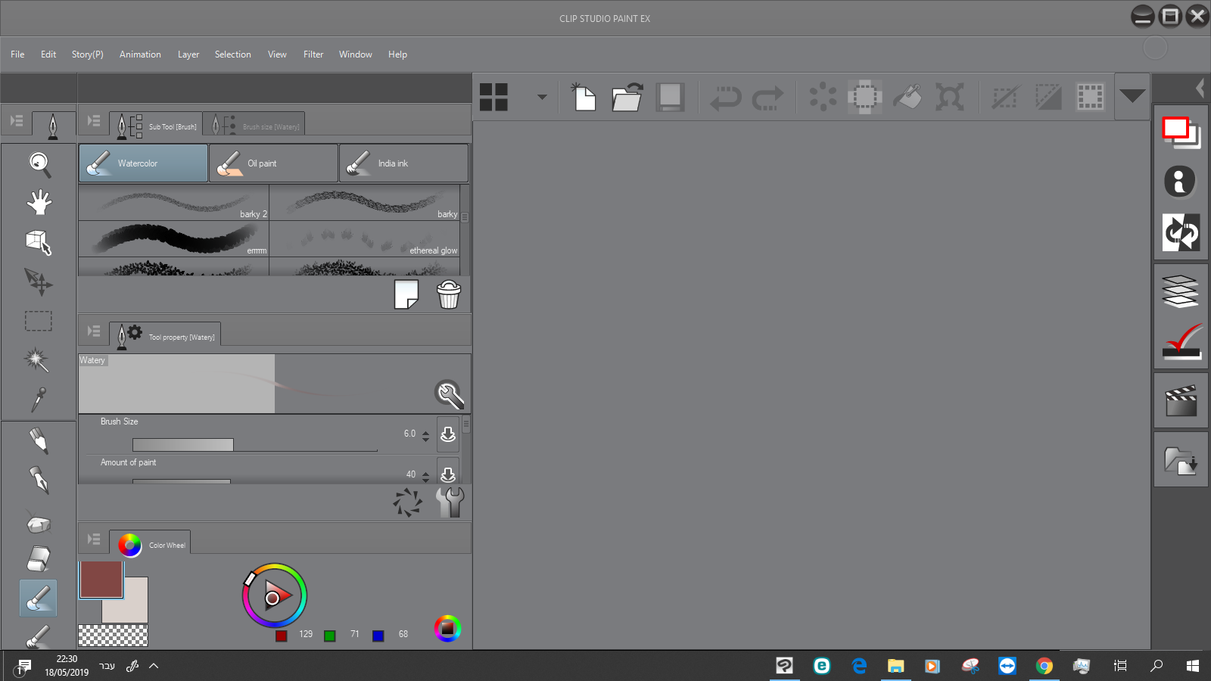Click the Clear outside selection icon
Viewport: 1211px width, 681px height.
coord(864,97)
